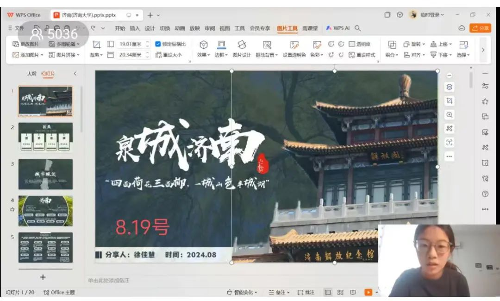The image size is (500, 301).
Task: Open the 图片设计 picture design tool
Action: [x=241, y=44]
